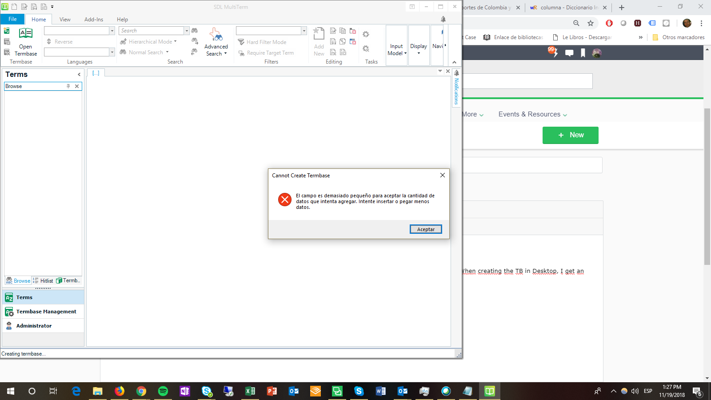
Task: Toggle Require Target Term filter
Action: (270, 53)
